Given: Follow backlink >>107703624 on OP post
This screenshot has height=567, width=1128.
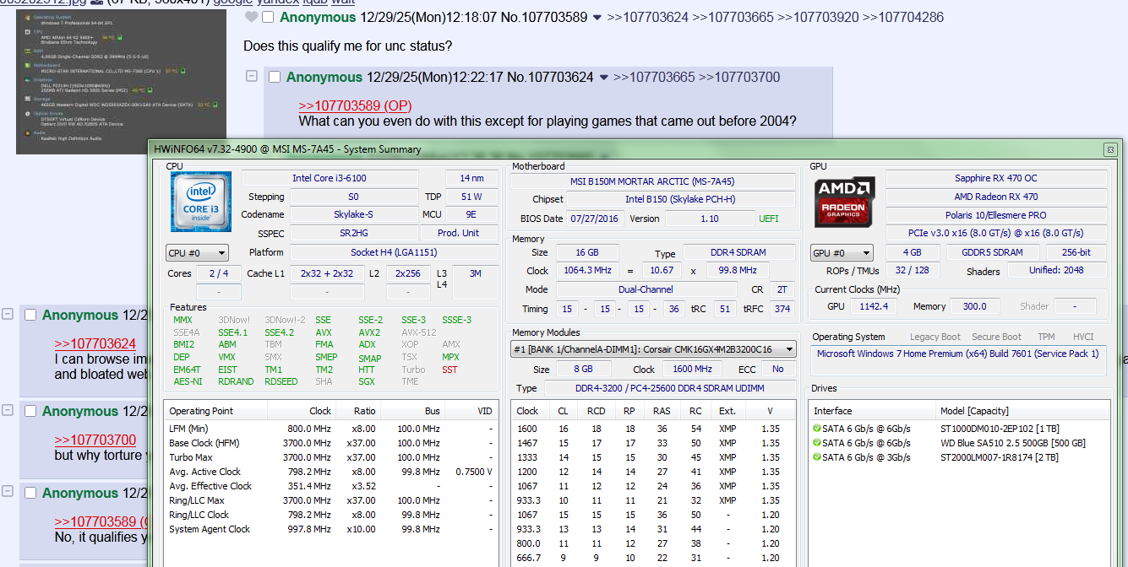Looking at the screenshot, I should pyautogui.click(x=647, y=17).
